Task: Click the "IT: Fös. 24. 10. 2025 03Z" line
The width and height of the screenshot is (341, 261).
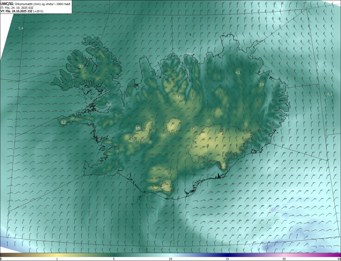Action: (17, 8)
